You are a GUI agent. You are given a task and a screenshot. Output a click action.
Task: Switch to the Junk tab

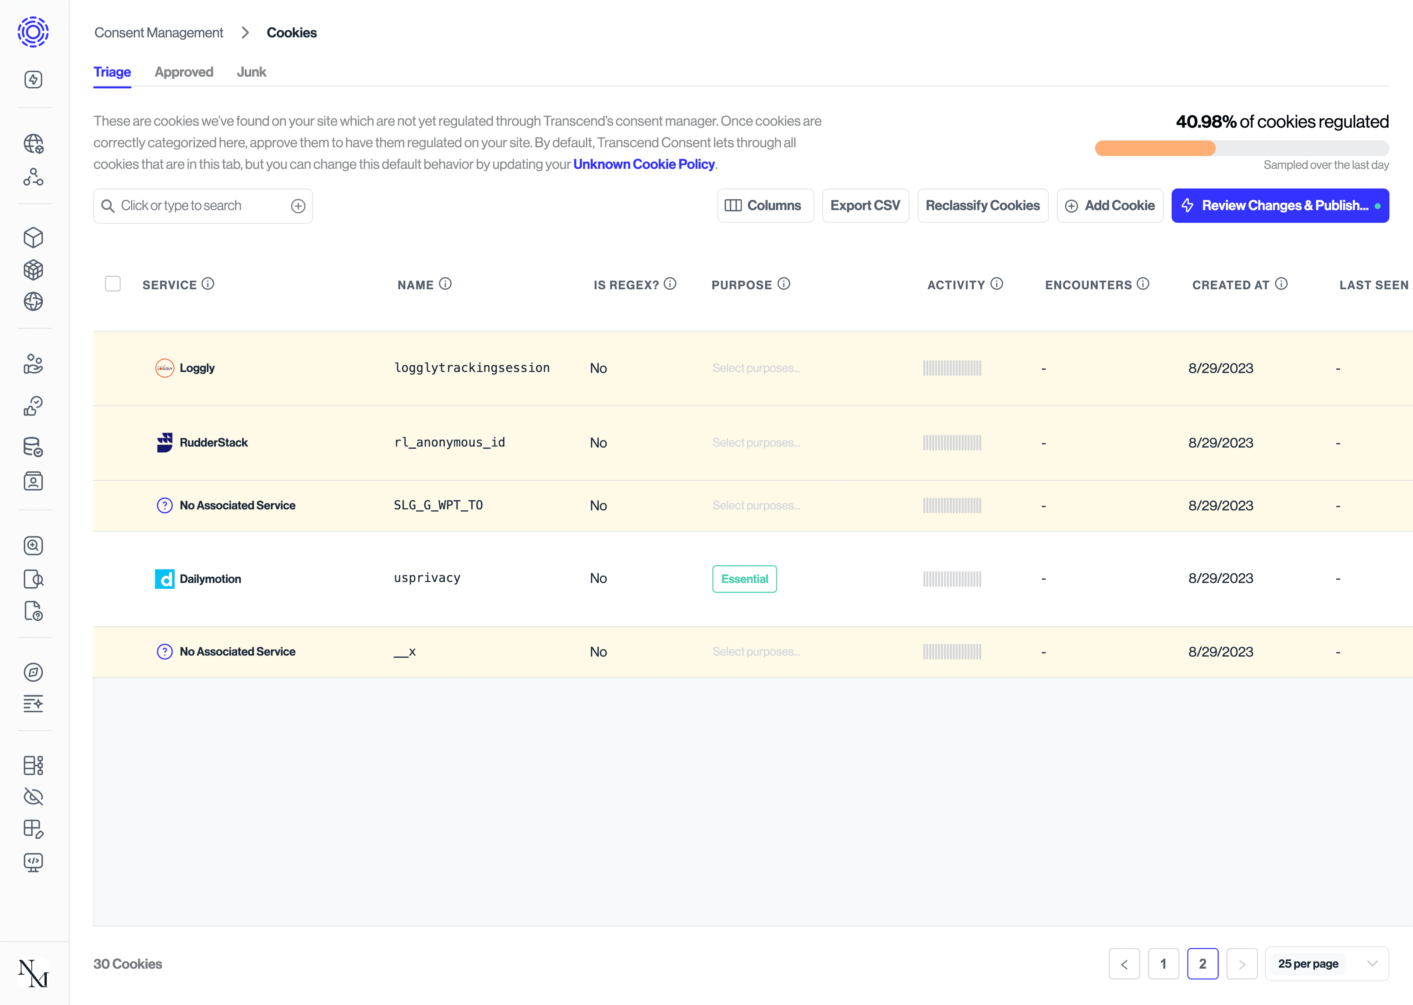click(x=251, y=72)
